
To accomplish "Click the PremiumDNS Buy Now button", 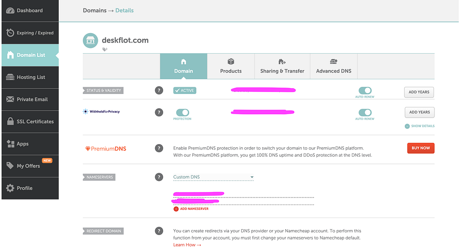I will [420, 148].
